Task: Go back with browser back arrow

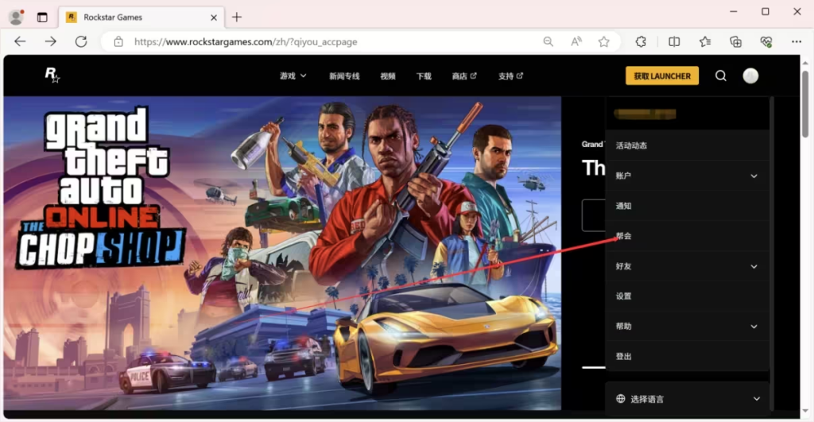Action: click(20, 41)
